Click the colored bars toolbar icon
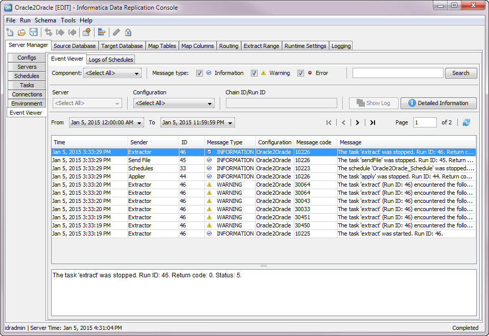 [102, 33]
